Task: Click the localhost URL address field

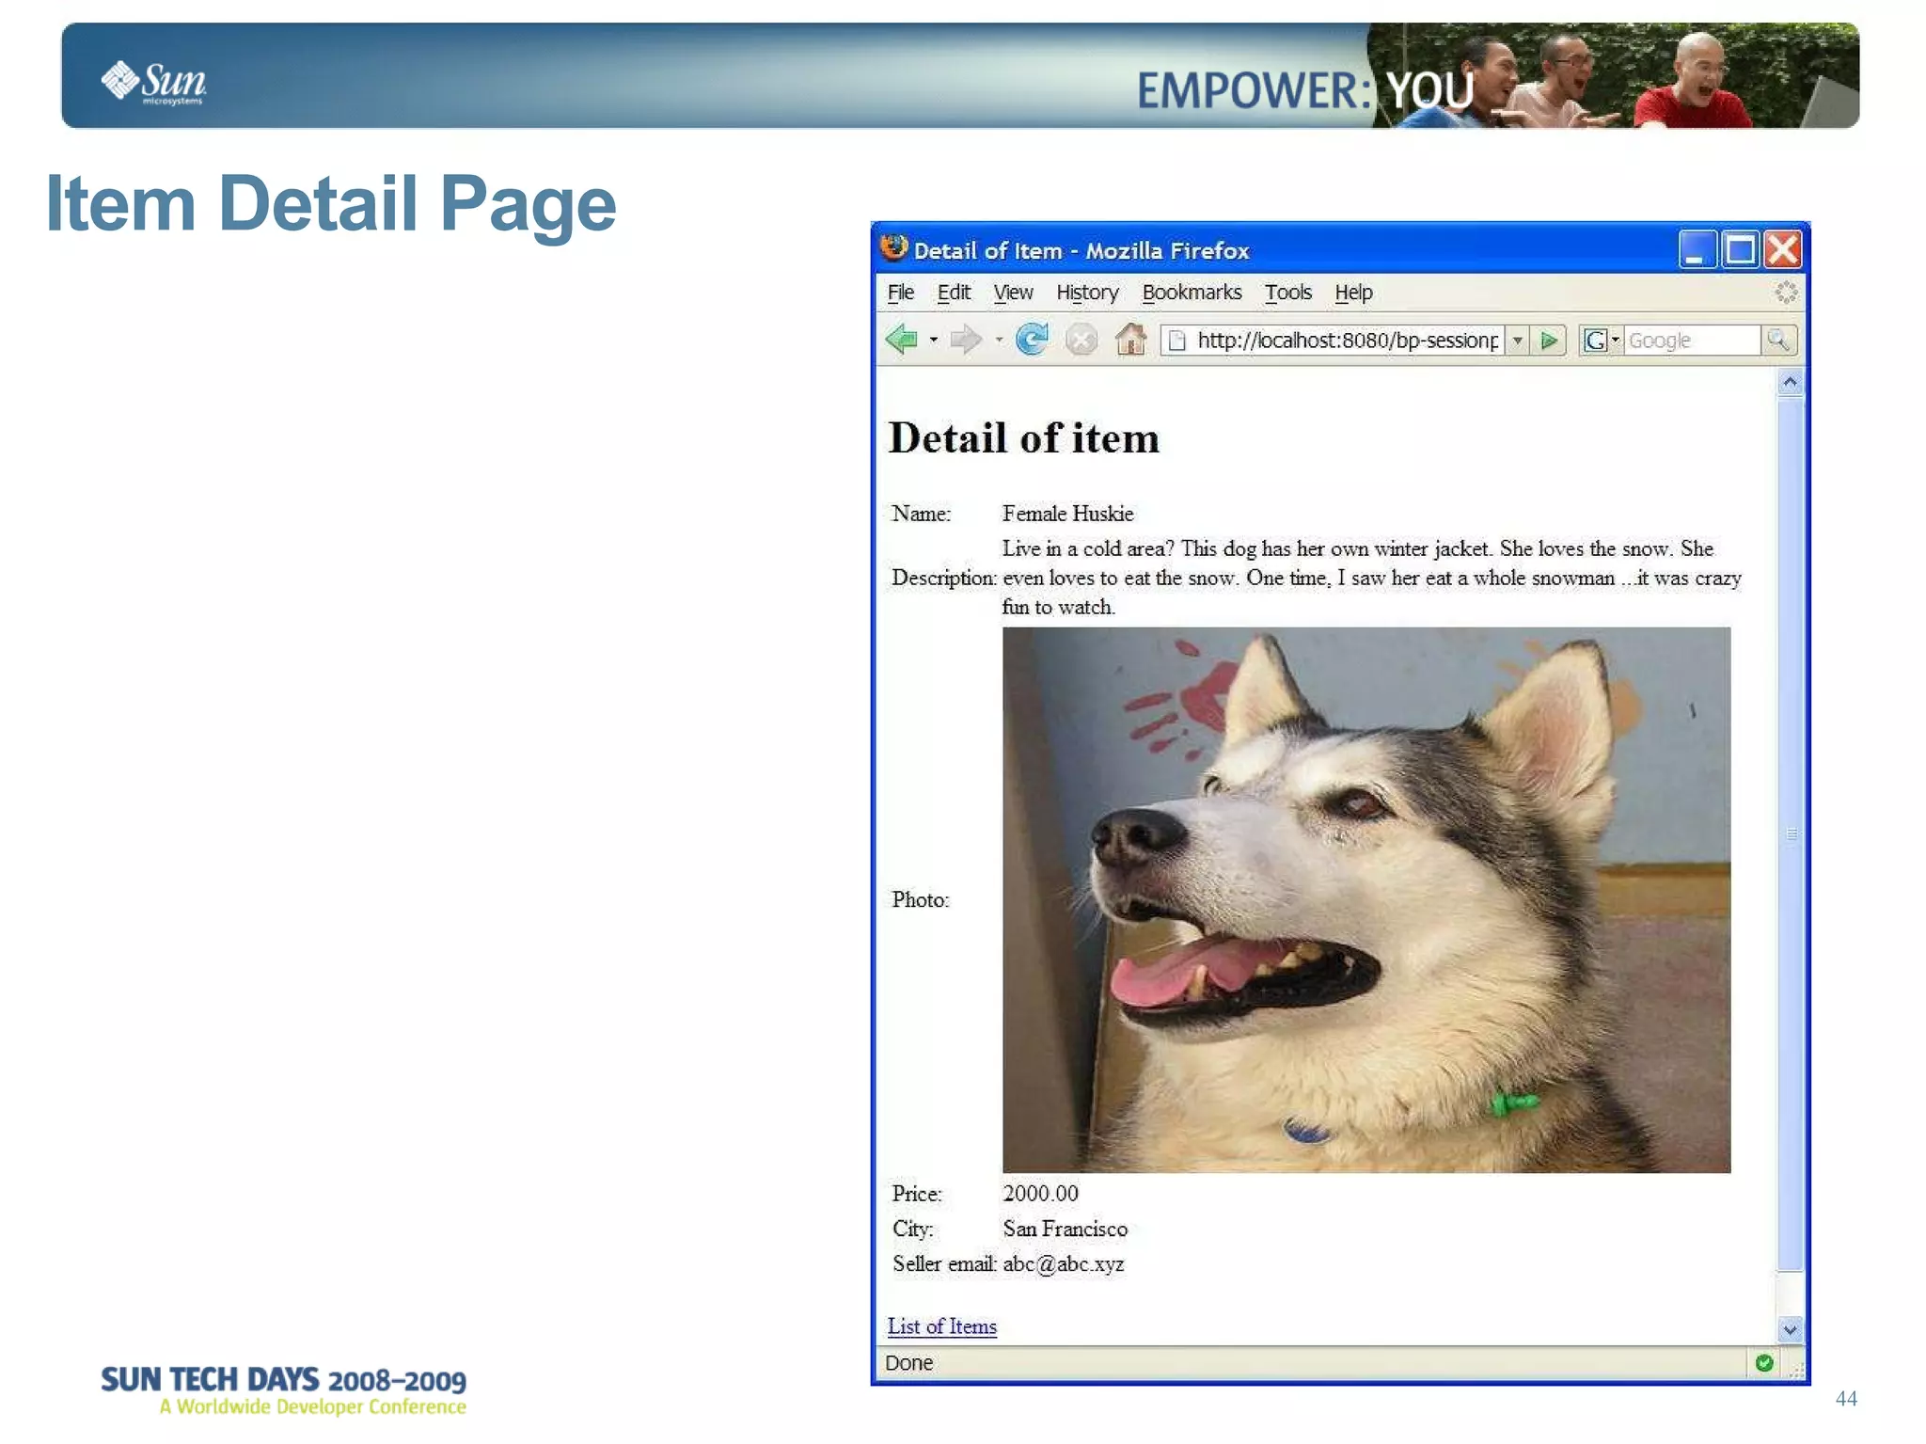Action: click(x=1345, y=340)
